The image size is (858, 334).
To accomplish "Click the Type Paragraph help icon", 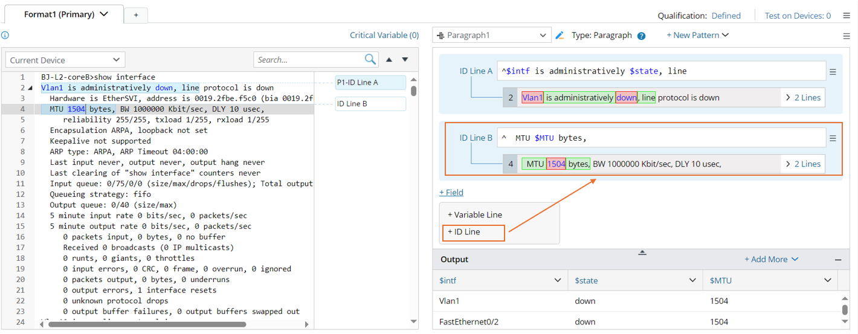I will click(x=641, y=36).
